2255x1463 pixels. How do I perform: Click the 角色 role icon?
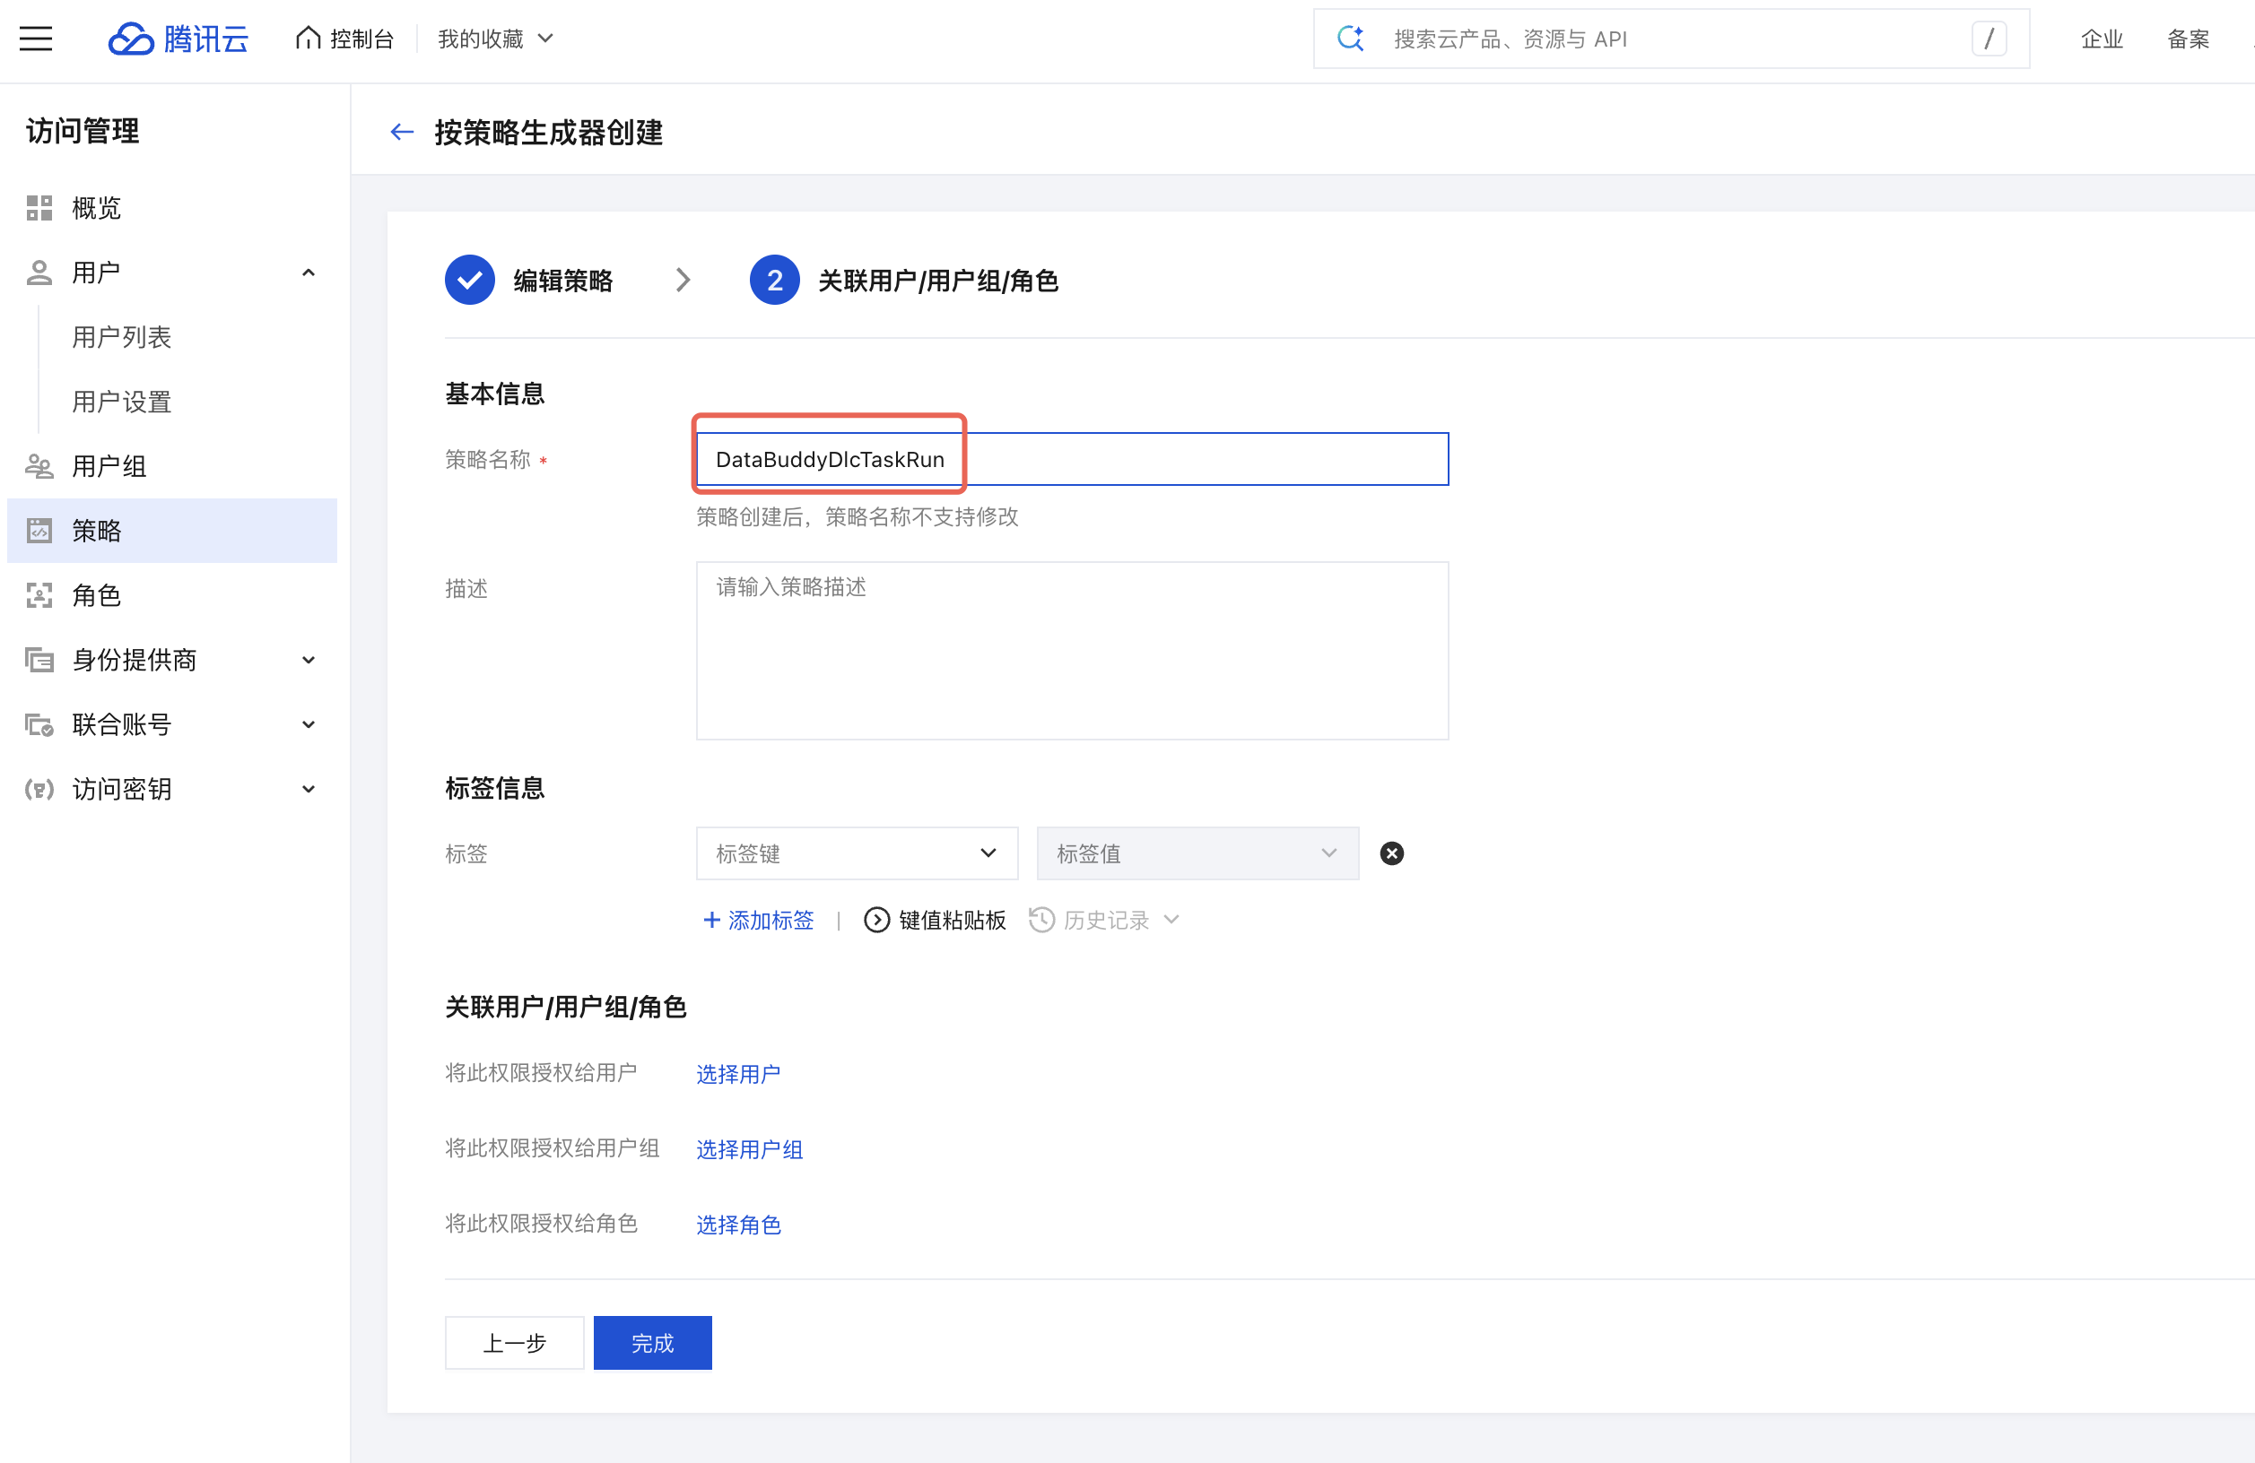pos(39,594)
